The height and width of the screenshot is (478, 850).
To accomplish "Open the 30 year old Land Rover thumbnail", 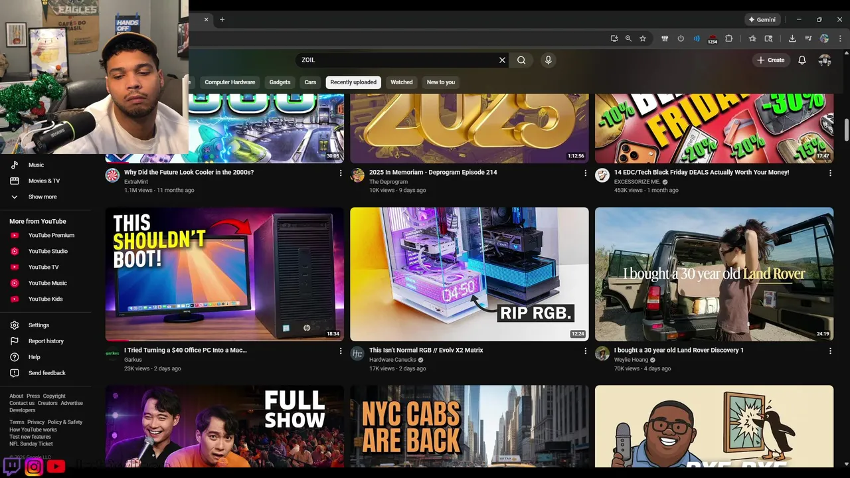I will pyautogui.click(x=714, y=274).
